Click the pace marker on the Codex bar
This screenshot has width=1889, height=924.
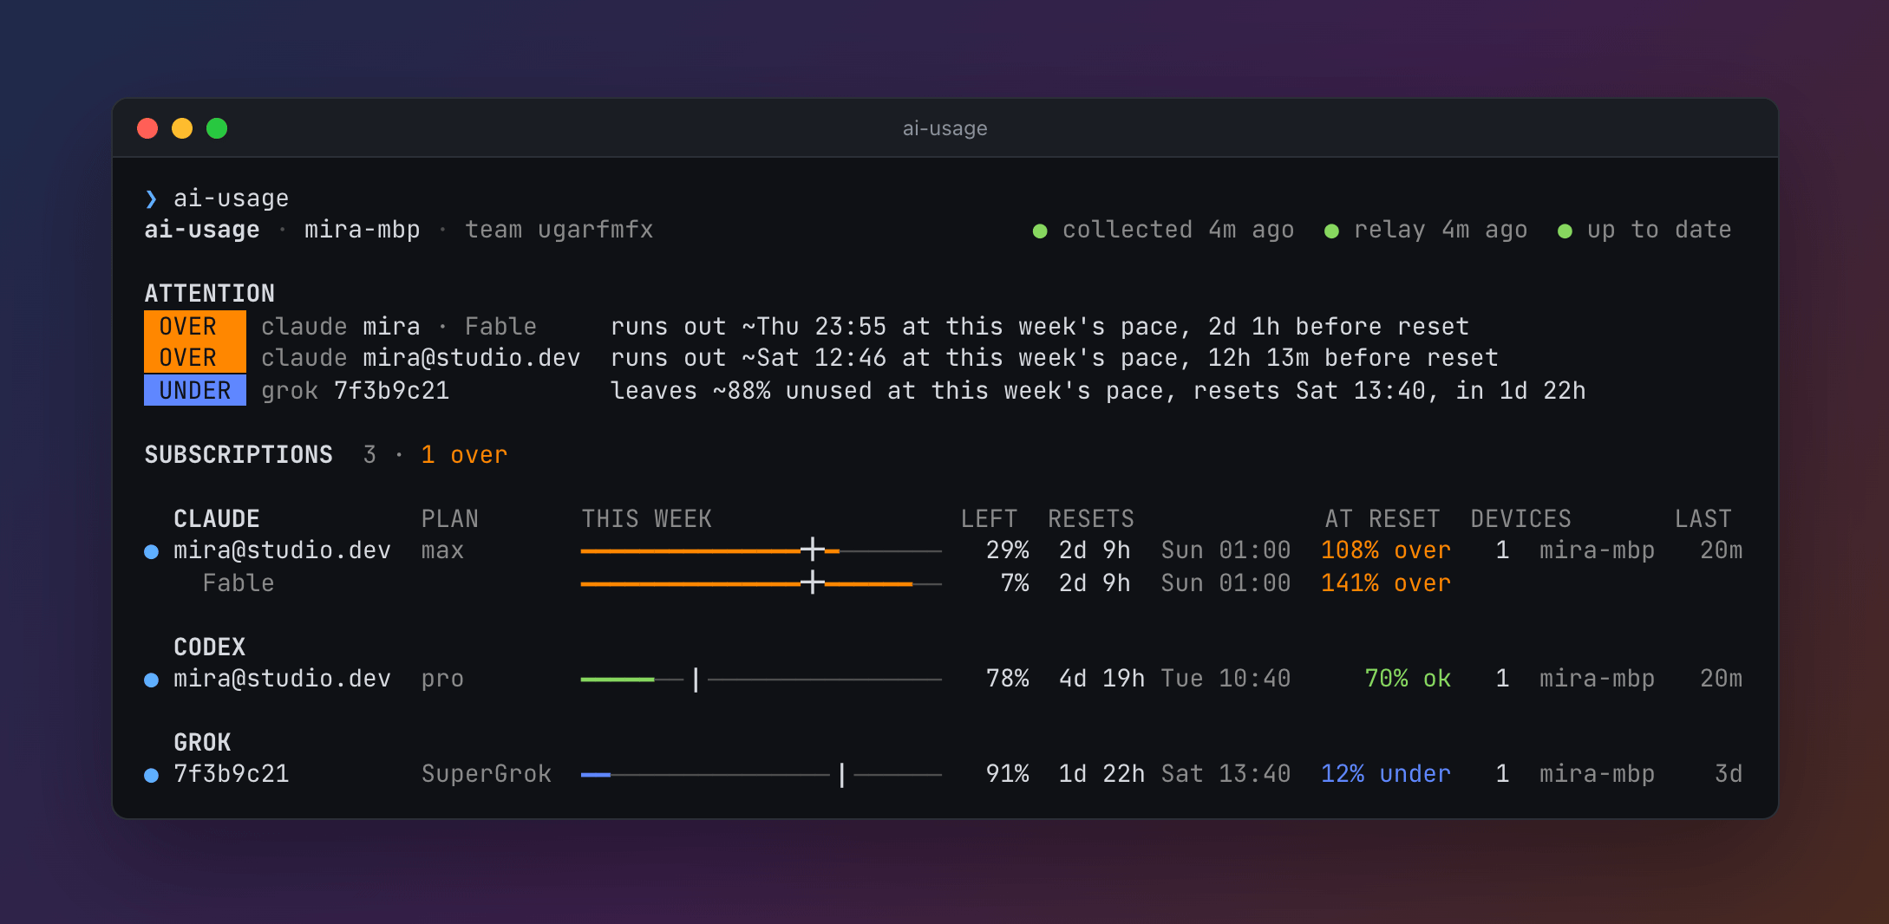coord(696,680)
